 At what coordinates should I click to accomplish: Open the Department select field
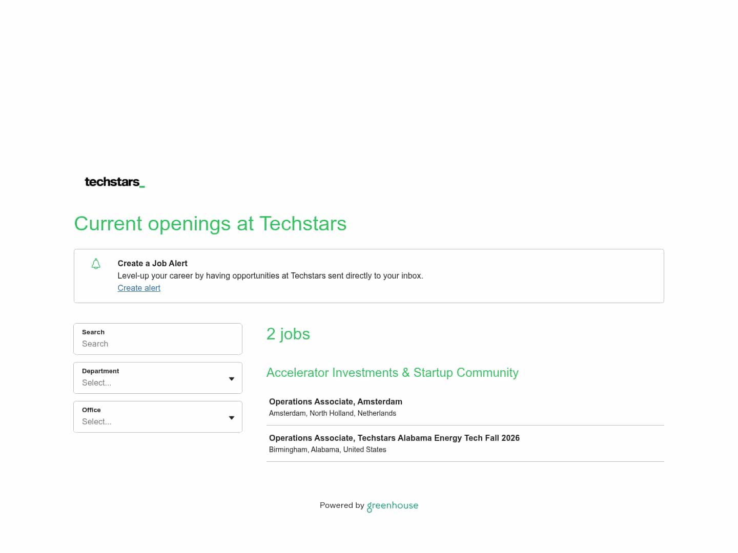pyautogui.click(x=158, y=378)
